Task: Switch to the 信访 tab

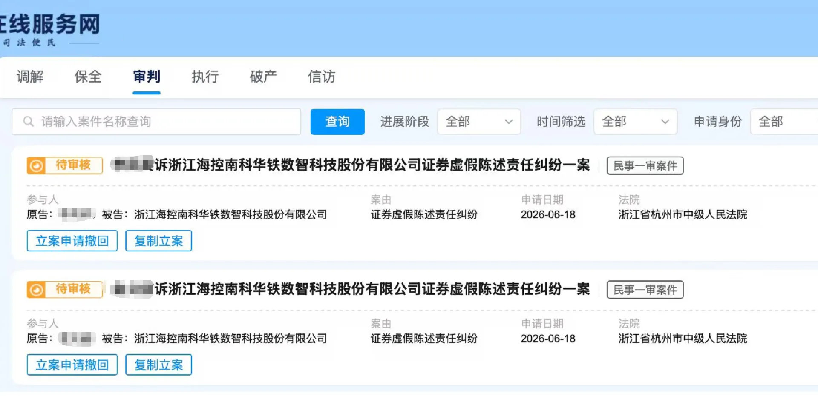Action: (x=322, y=77)
